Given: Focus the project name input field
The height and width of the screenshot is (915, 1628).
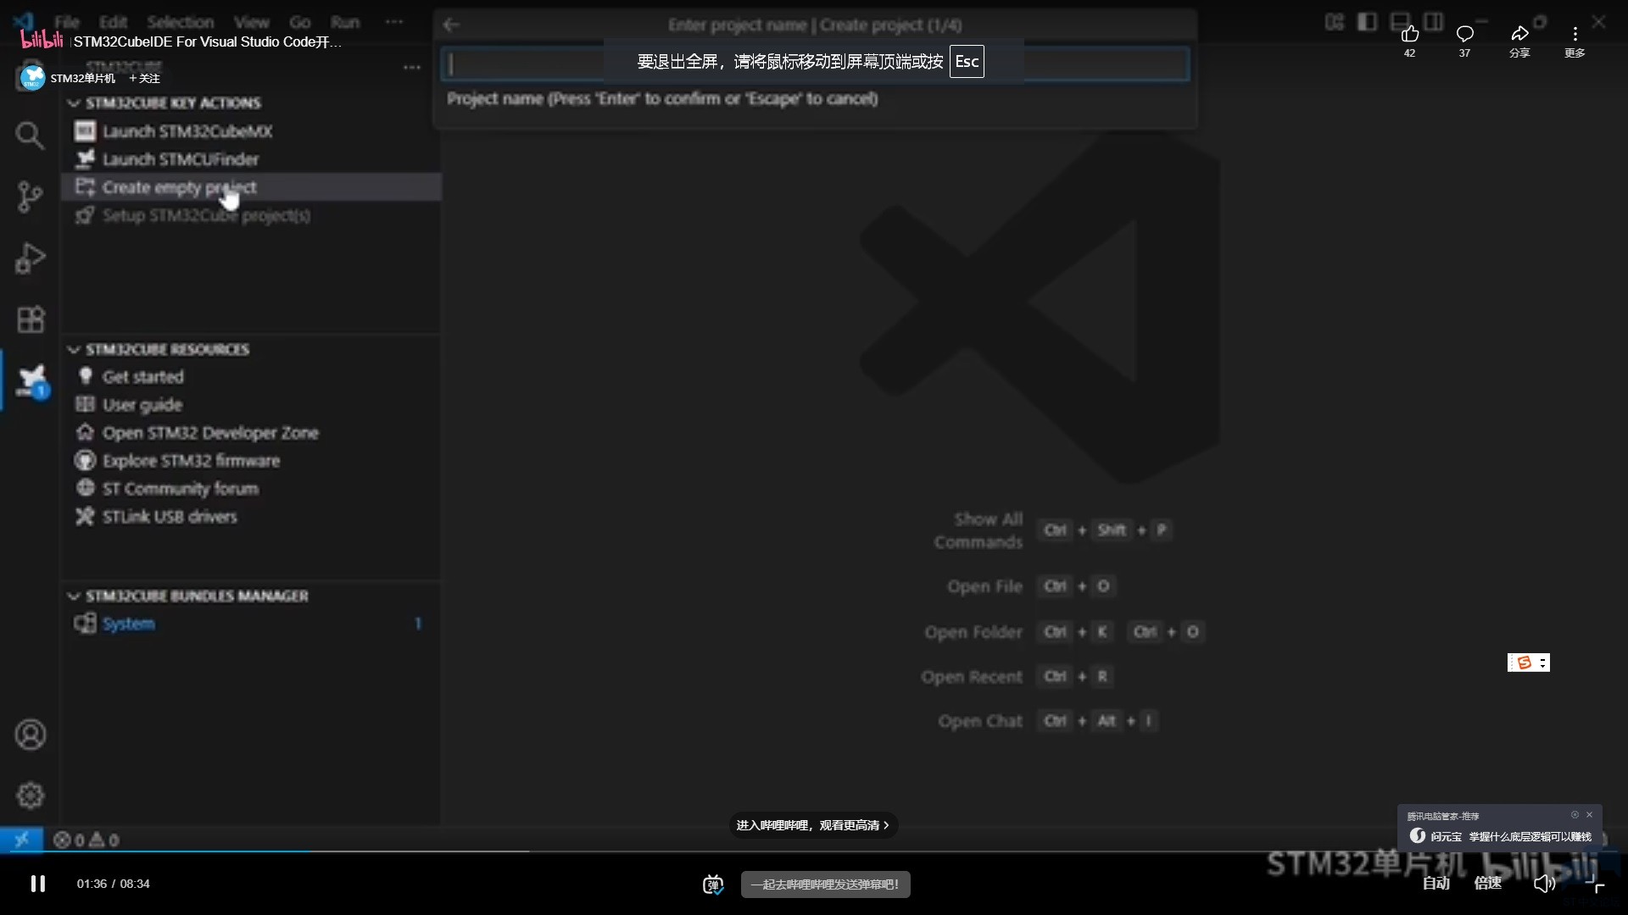Looking at the screenshot, I should pyautogui.click(x=815, y=64).
